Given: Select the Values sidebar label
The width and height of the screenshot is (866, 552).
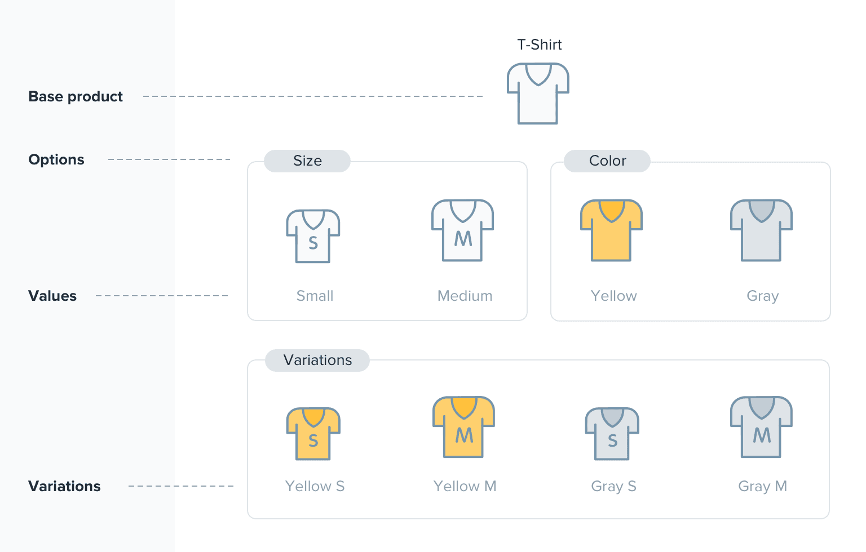Looking at the screenshot, I should click(52, 296).
